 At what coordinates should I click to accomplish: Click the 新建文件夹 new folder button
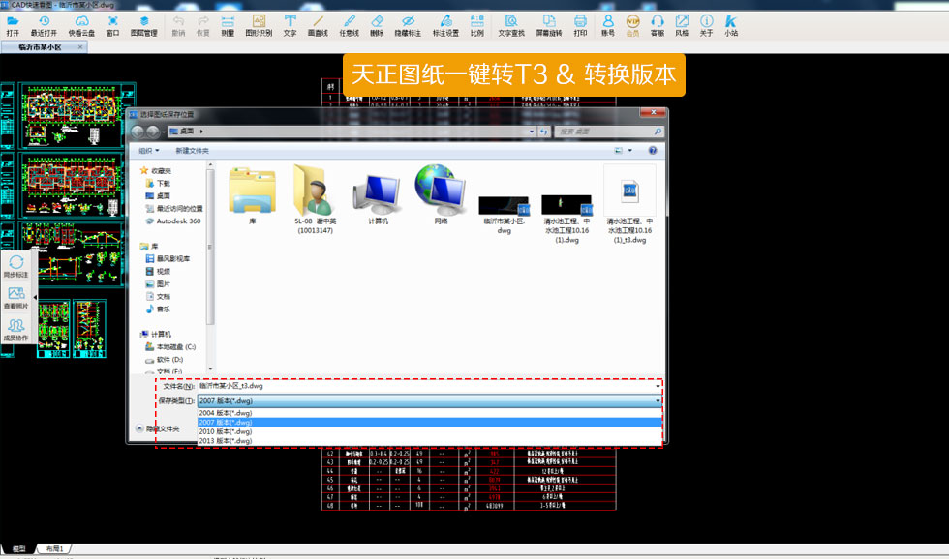click(x=192, y=151)
